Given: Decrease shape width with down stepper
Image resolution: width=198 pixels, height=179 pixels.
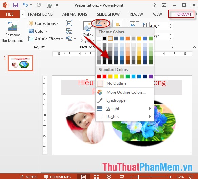Looking at the screenshot, I should click(x=170, y=38).
